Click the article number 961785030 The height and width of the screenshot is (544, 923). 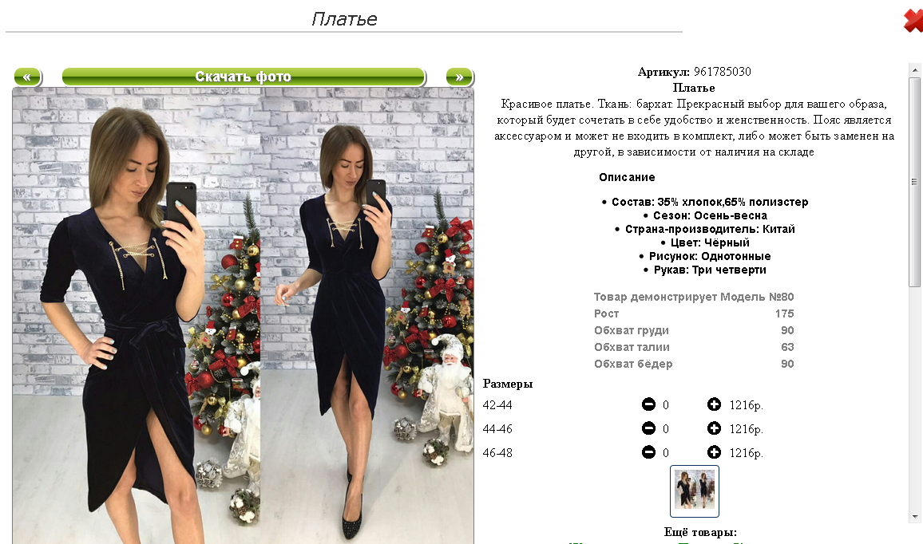(723, 72)
